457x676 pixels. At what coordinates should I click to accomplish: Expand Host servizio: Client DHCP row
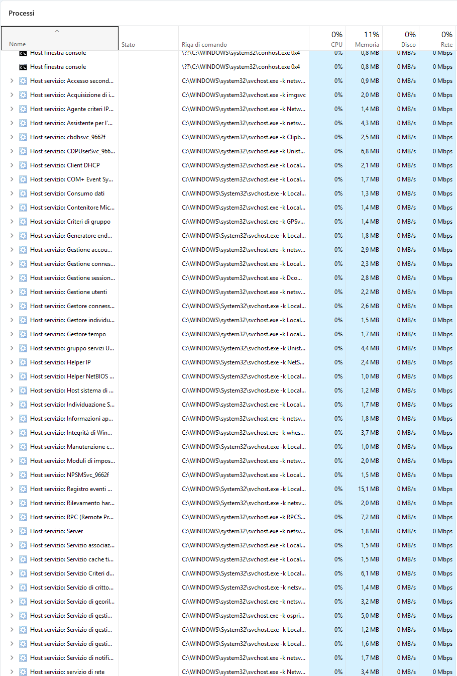pos(12,165)
